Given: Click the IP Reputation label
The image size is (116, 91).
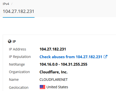Looking at the screenshot, I should click(20, 57).
